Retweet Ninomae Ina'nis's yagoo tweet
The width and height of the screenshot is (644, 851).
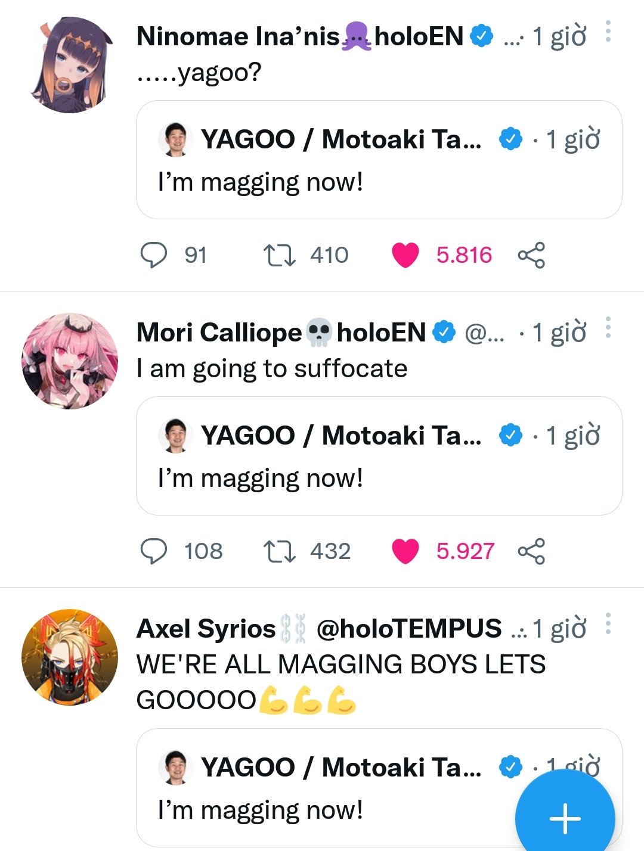click(x=279, y=255)
